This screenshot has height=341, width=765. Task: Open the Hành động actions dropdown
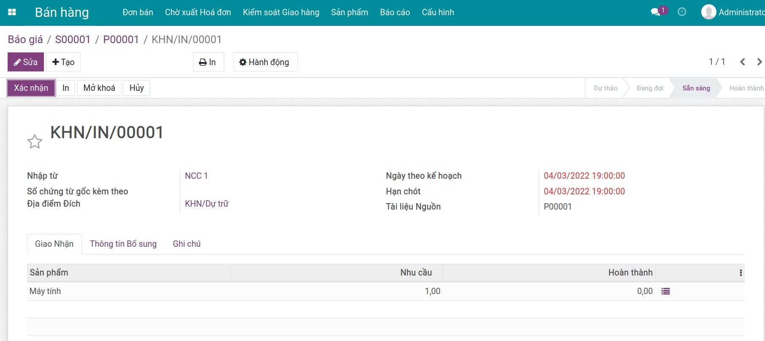tap(265, 62)
